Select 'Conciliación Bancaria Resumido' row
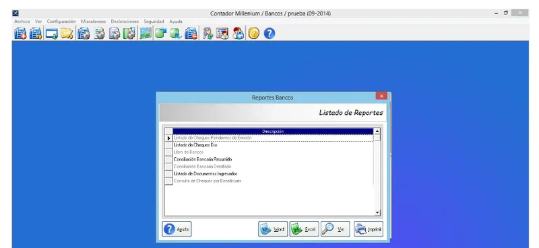539x248 pixels. (273, 159)
